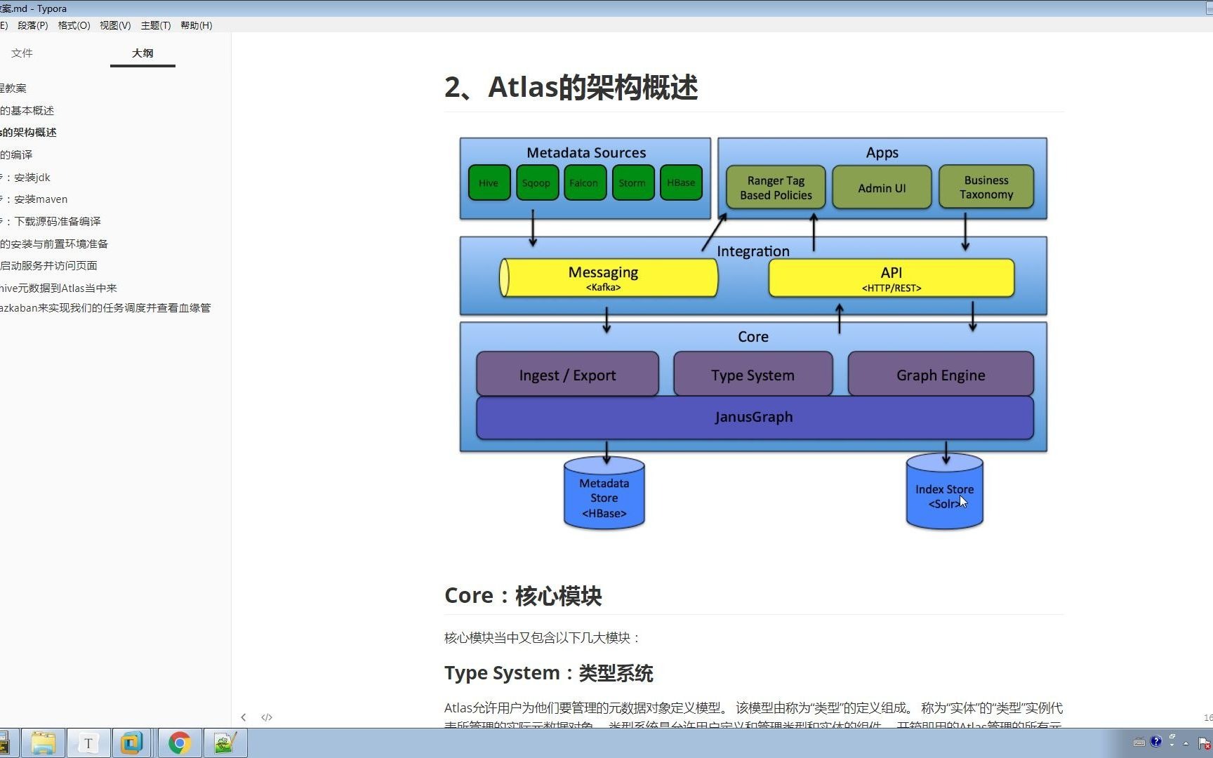Open the 主题(T) menu
The height and width of the screenshot is (758, 1213).
pos(156,25)
